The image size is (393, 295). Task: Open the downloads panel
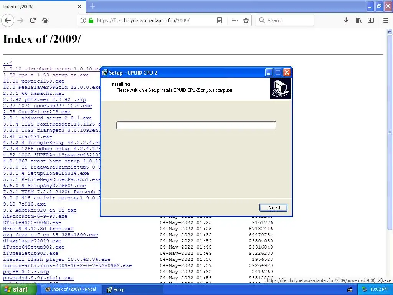click(x=346, y=20)
